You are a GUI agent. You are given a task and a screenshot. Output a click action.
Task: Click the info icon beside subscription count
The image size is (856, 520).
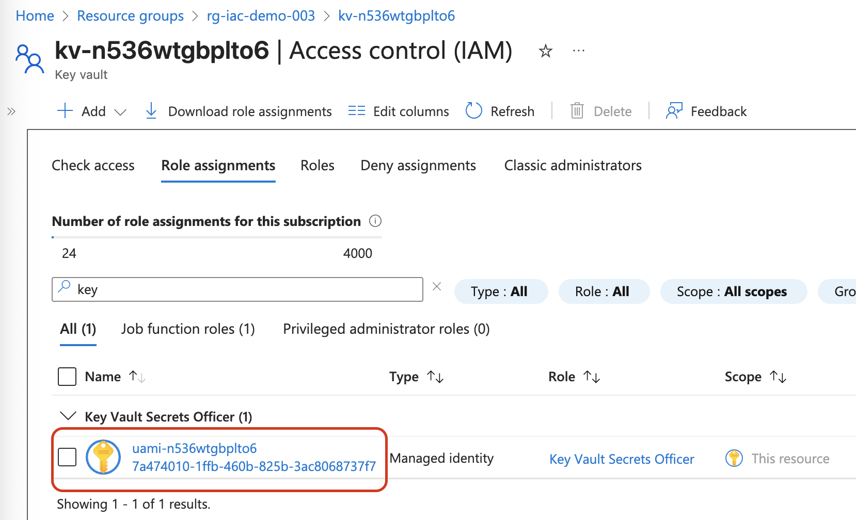point(375,221)
